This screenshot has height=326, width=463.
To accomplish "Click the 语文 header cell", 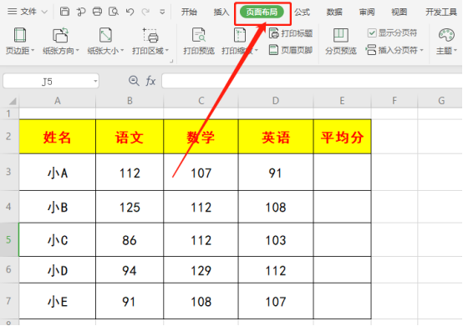I will (x=130, y=137).
